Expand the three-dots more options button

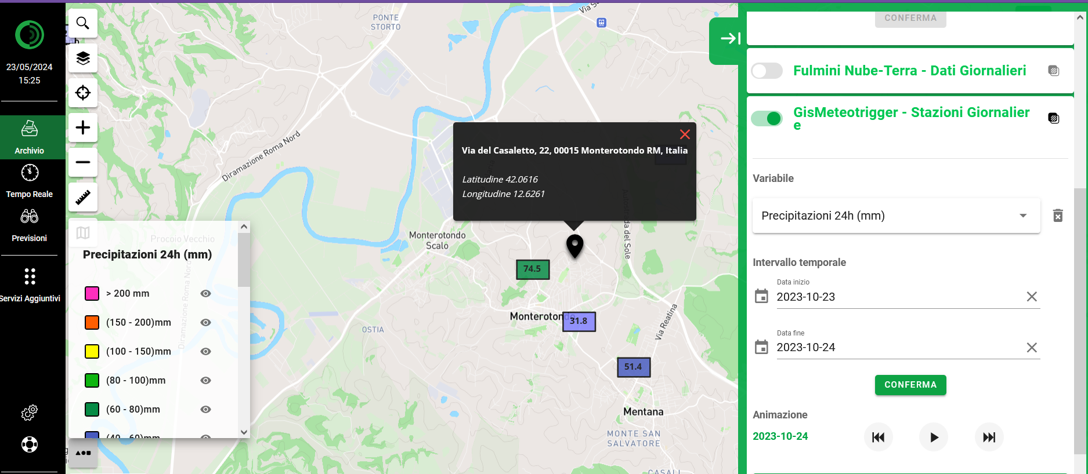pyautogui.click(x=83, y=453)
